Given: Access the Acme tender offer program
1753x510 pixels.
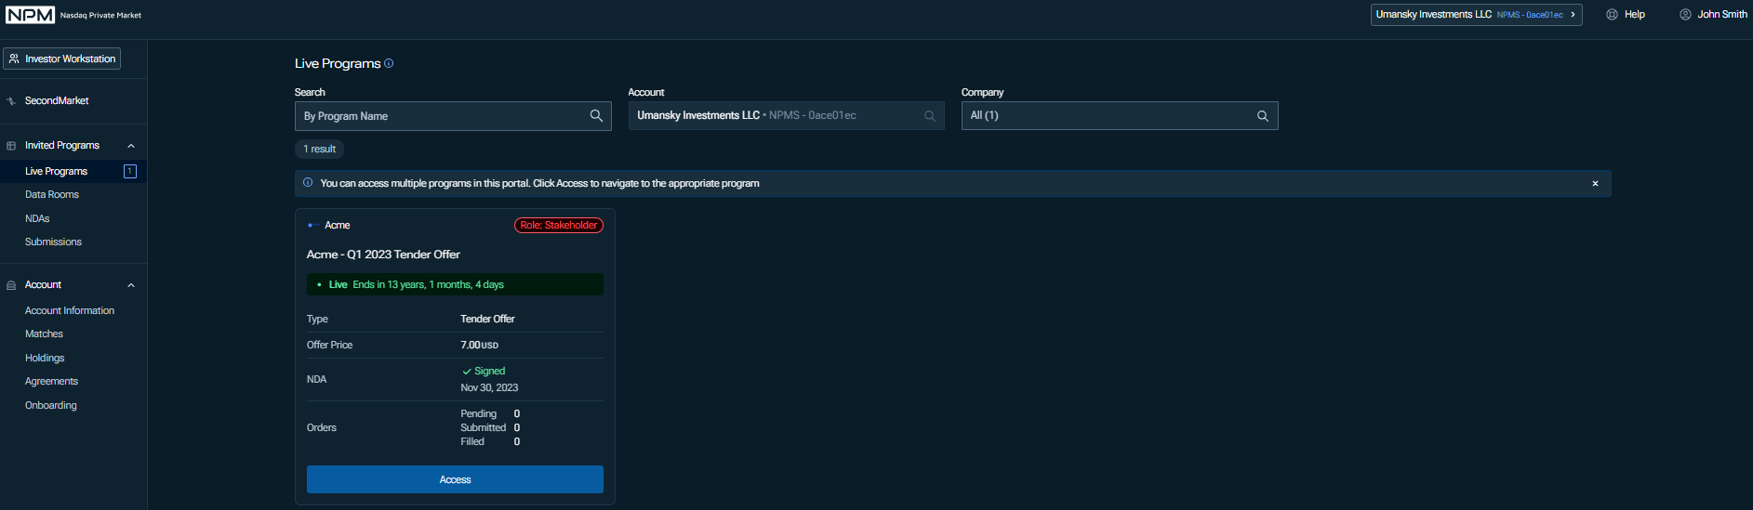Looking at the screenshot, I should pyautogui.click(x=455, y=479).
